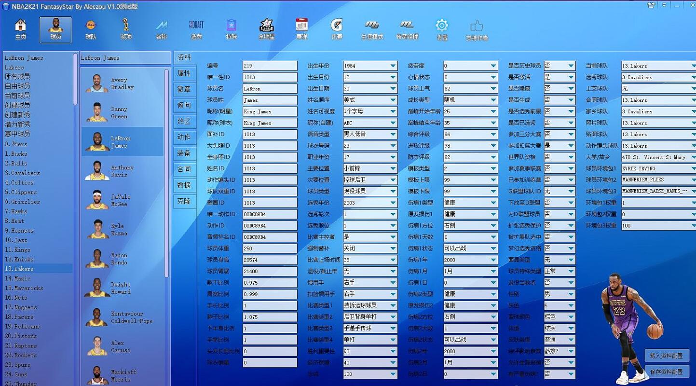Open the 全明星 All-Star icon
The width and height of the screenshot is (696, 386).
267,29
